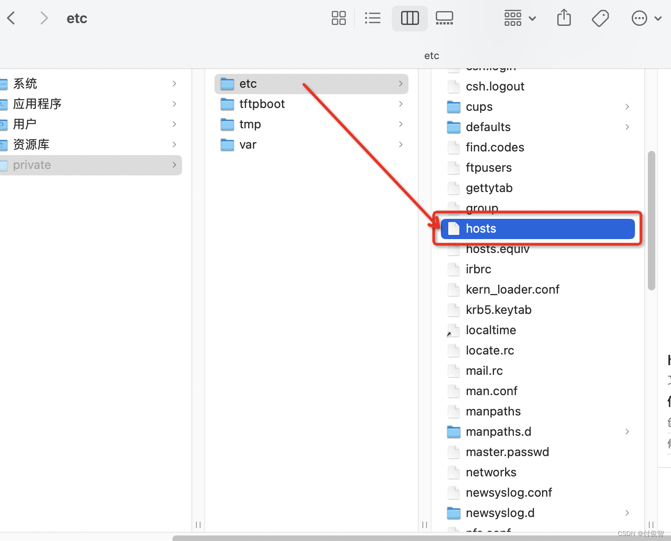The height and width of the screenshot is (541, 671).
Task: Click the manpaths.d folder icon
Action: (454, 432)
